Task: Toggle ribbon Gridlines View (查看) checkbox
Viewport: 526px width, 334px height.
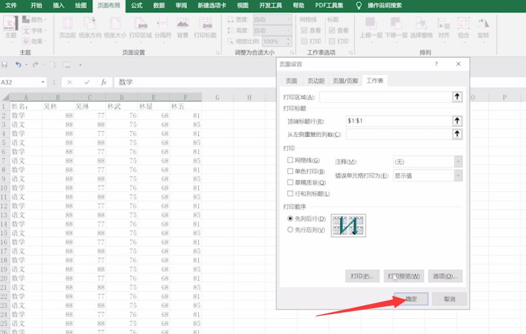Action: click(304, 30)
